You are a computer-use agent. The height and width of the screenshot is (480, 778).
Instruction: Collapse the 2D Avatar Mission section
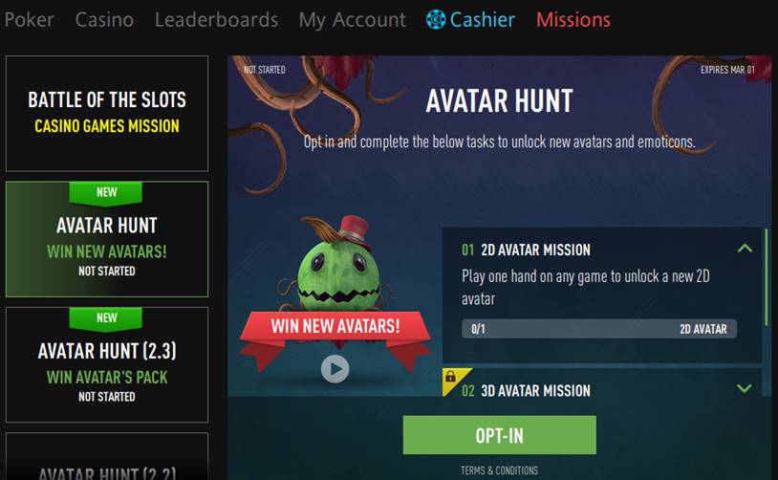(745, 249)
